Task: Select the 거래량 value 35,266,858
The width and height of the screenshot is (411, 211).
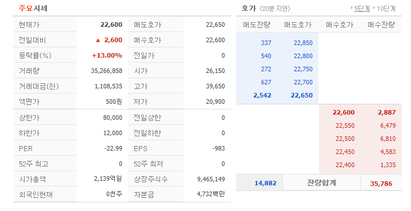Action: (107, 71)
